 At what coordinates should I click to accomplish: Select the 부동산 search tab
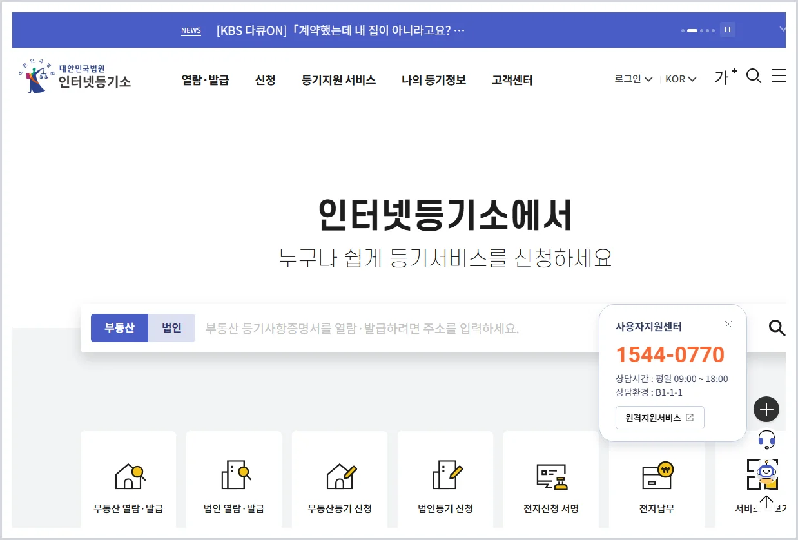[119, 328]
